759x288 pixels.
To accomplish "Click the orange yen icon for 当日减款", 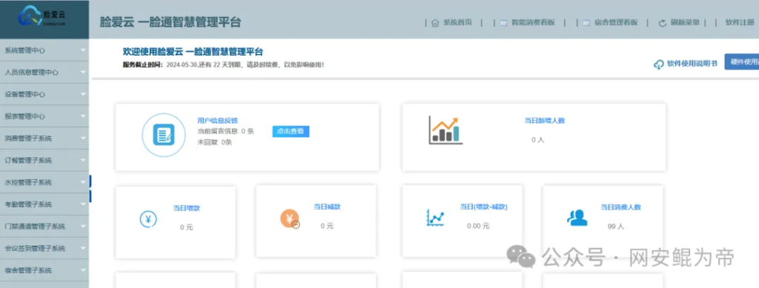I will (290, 219).
